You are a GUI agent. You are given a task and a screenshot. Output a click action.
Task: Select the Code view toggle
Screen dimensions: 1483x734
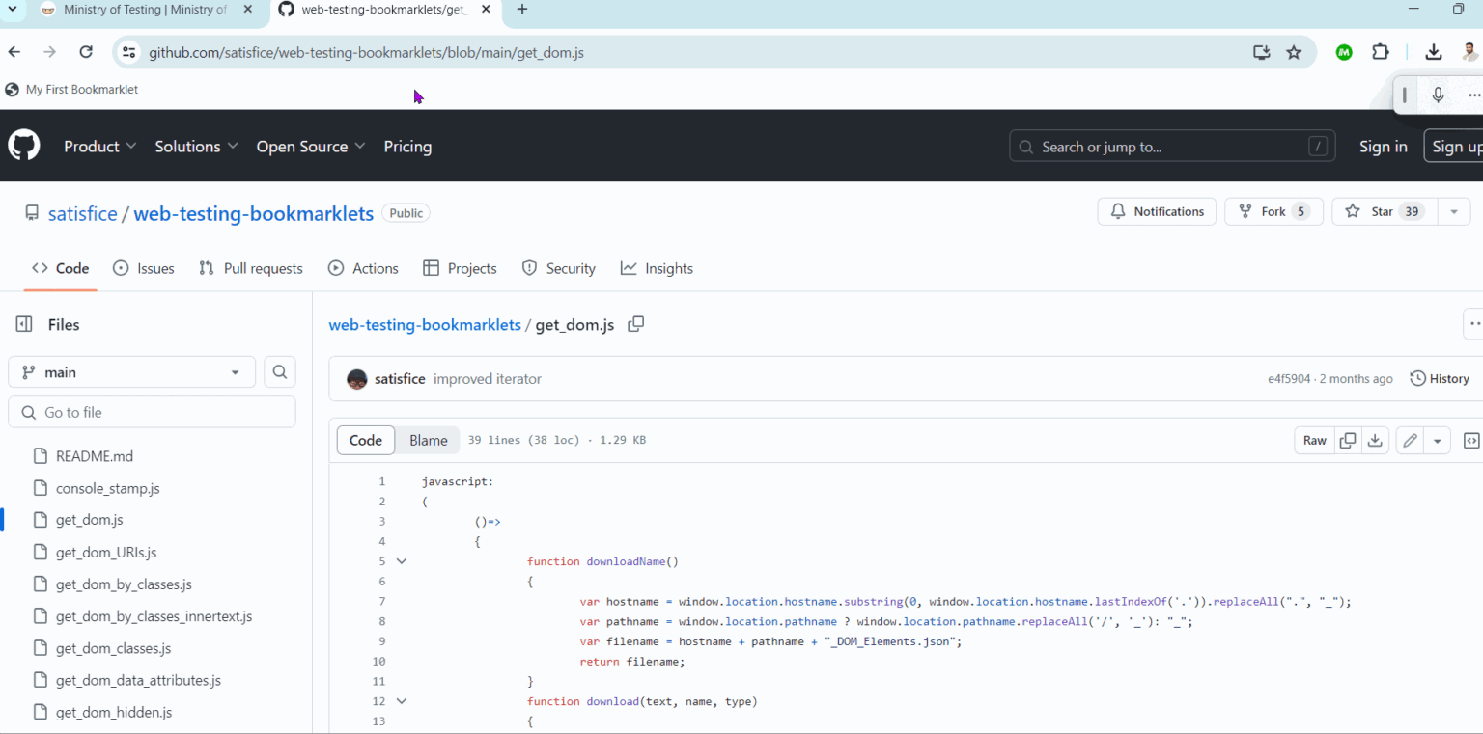(366, 441)
